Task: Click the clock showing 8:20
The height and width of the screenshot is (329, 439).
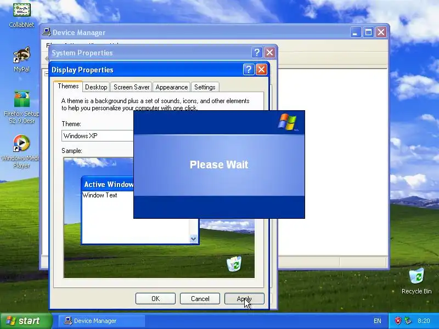Action: coord(424,321)
